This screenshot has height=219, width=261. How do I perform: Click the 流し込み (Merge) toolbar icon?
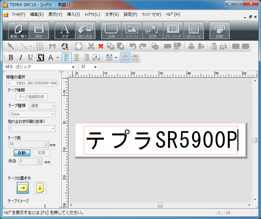(85, 30)
